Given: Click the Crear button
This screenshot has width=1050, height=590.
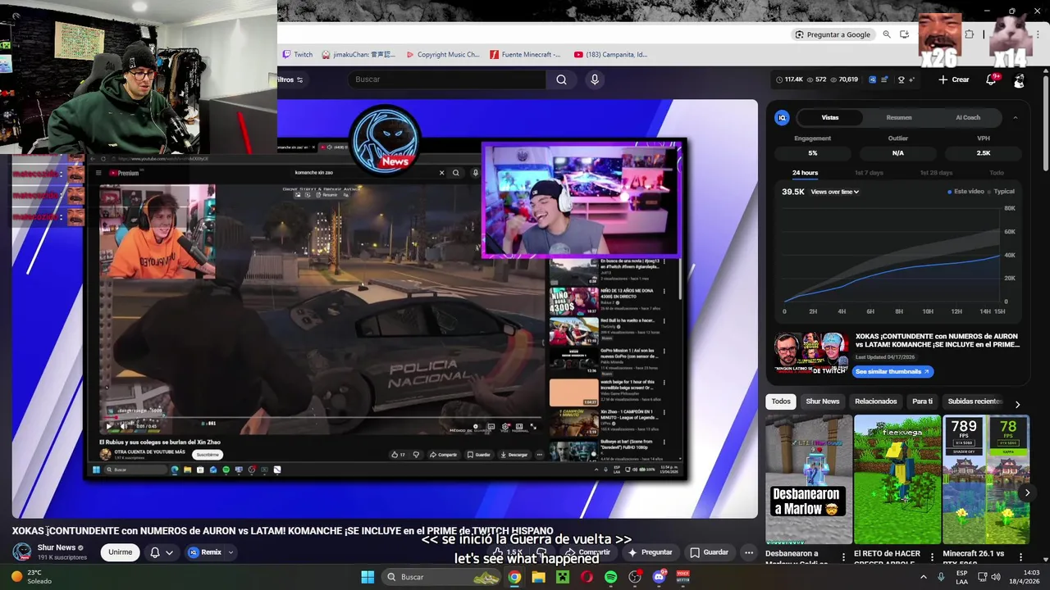Looking at the screenshot, I should pos(954,79).
